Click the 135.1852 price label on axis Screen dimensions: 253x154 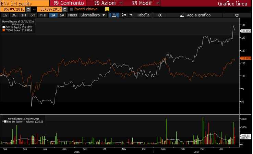coord(246,31)
